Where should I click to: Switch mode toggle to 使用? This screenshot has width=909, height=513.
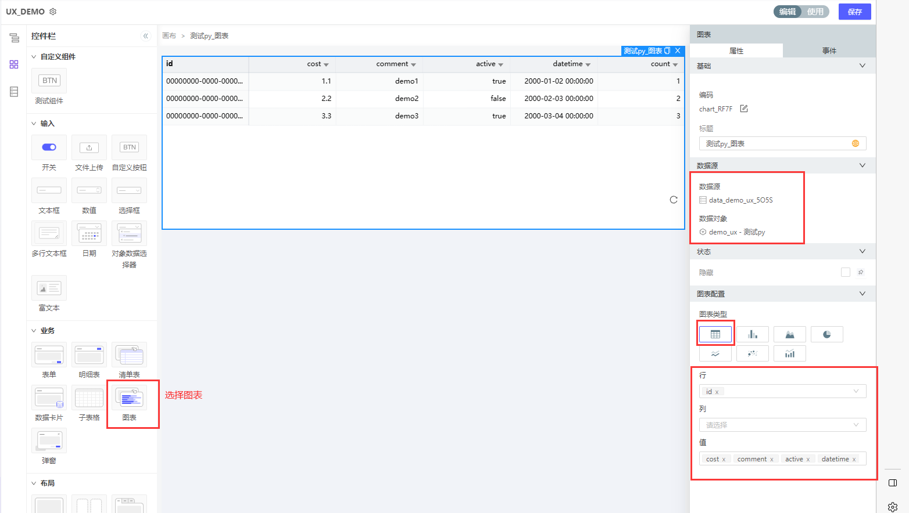click(x=815, y=12)
